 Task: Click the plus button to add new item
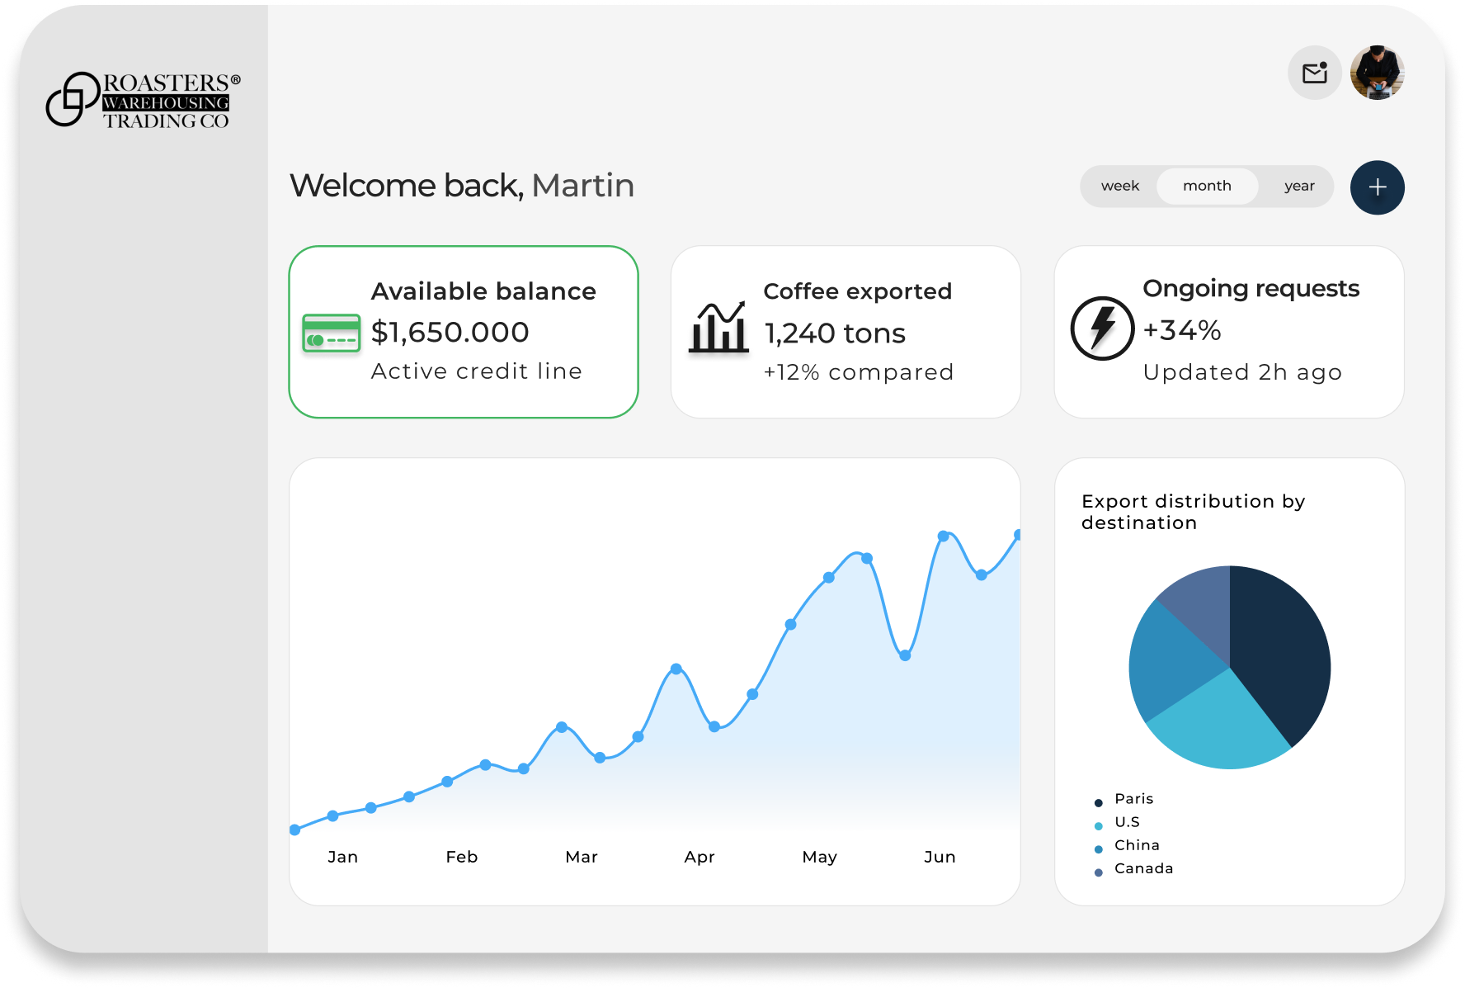point(1376,187)
